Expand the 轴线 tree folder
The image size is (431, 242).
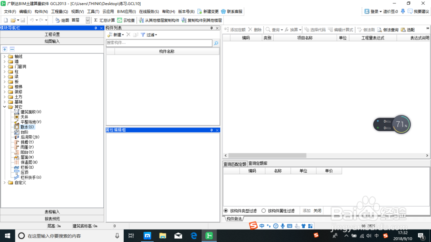click(4, 56)
